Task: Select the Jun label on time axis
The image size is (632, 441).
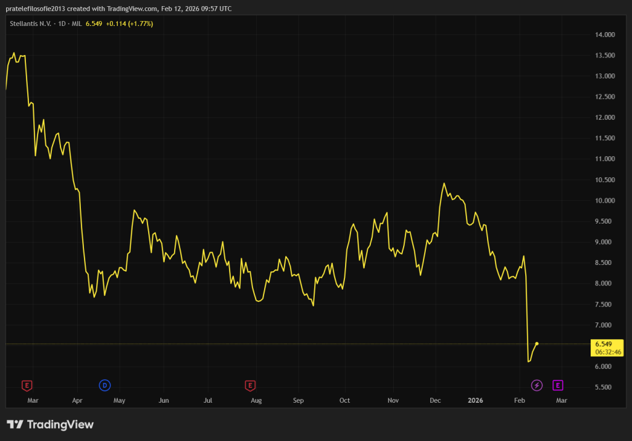Action: tap(164, 400)
